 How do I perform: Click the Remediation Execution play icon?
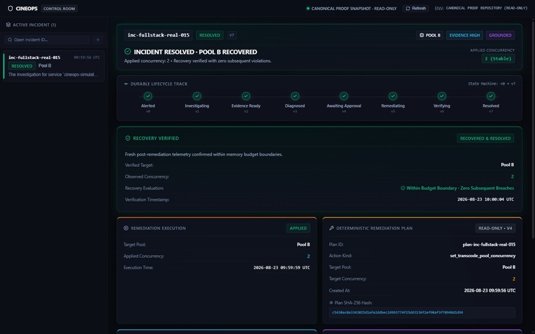(126, 229)
